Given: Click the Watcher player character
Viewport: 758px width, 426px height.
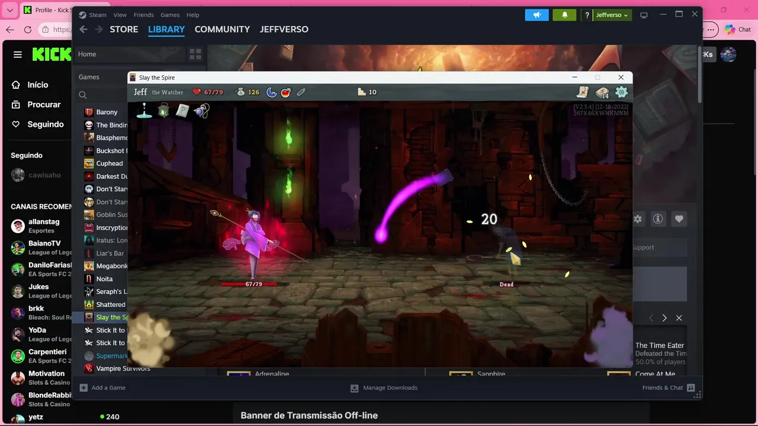Looking at the screenshot, I should click(x=253, y=243).
